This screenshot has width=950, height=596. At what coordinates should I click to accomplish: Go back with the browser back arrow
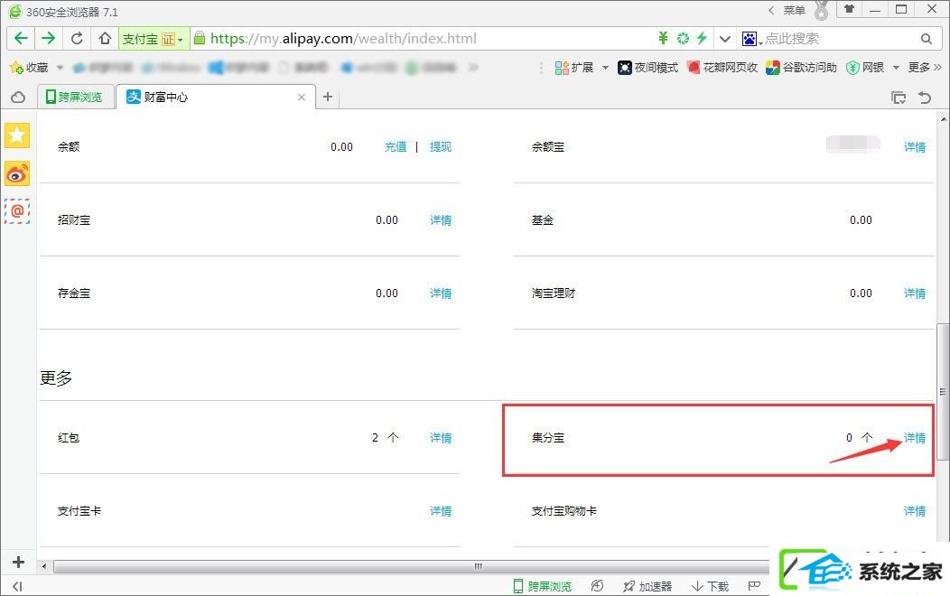point(21,38)
